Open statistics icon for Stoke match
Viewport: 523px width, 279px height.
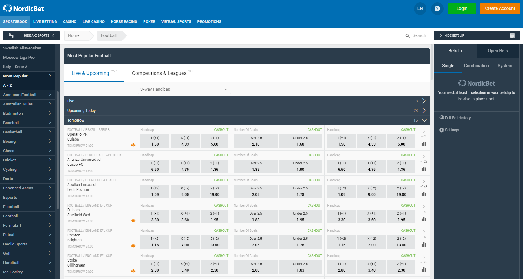[424, 270]
